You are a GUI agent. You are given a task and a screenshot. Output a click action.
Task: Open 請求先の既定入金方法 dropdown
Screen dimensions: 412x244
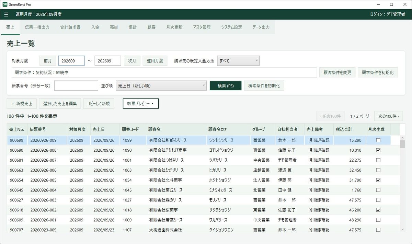[238, 61]
